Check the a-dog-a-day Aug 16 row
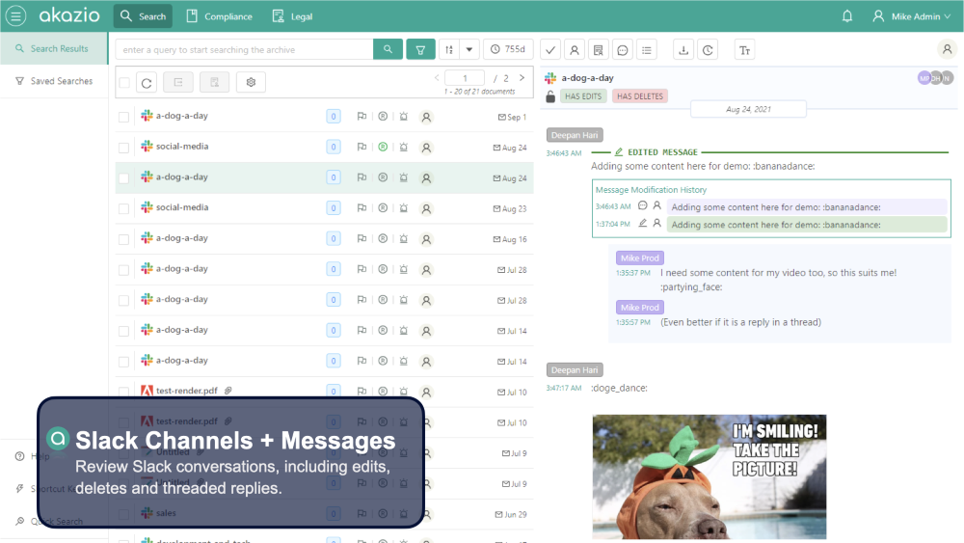The height and width of the screenshot is (543, 964). click(x=123, y=239)
